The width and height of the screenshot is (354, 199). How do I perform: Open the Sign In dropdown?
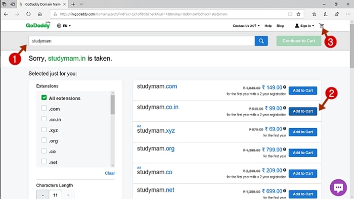click(304, 26)
